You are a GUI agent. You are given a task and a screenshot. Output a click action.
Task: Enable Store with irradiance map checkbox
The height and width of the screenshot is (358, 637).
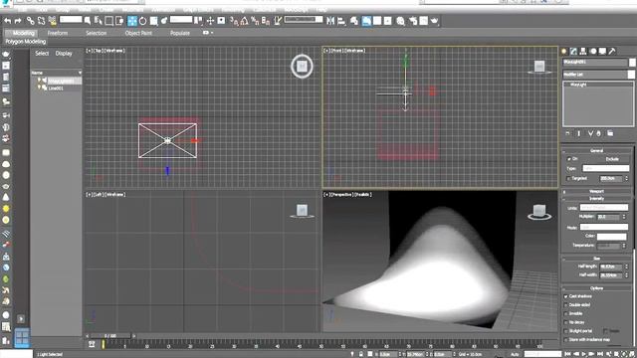[x=566, y=340]
